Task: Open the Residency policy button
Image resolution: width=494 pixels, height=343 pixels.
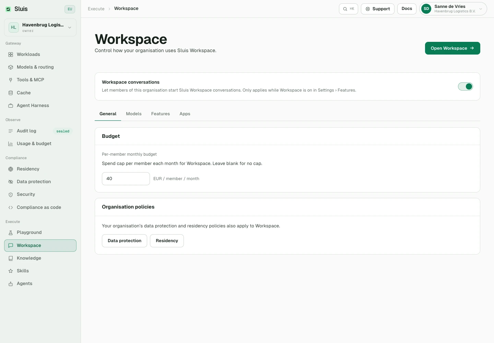Action: (x=167, y=241)
